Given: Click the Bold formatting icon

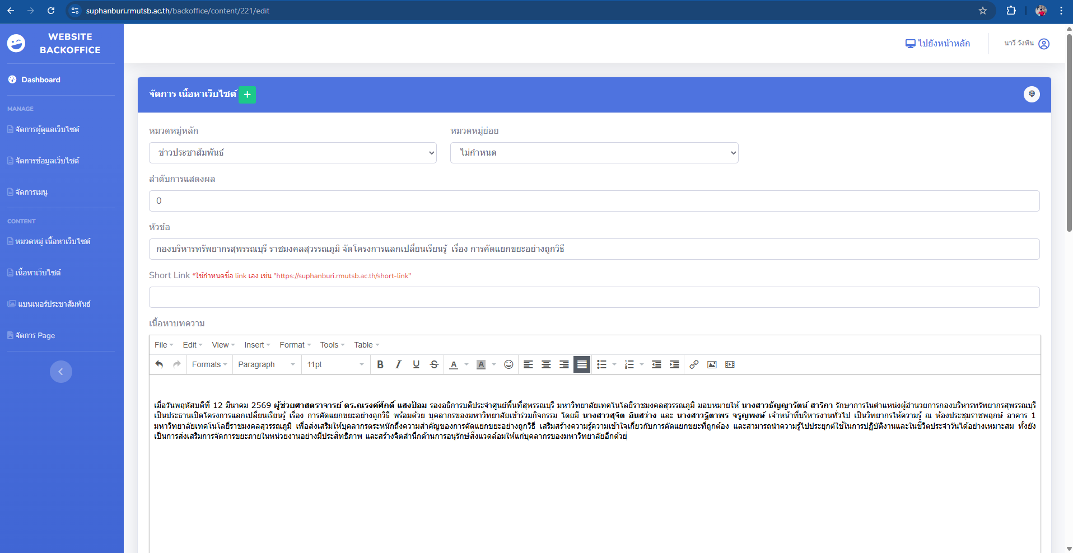Looking at the screenshot, I should [x=380, y=364].
